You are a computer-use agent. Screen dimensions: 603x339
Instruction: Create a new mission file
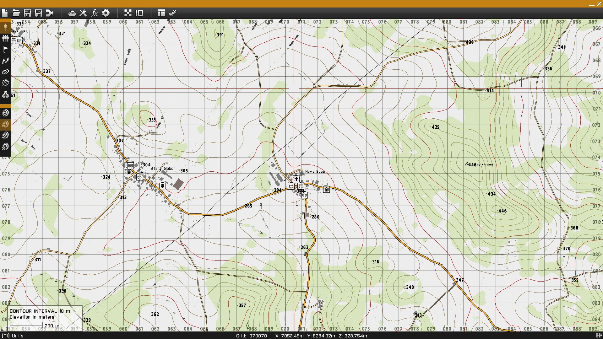click(5, 13)
